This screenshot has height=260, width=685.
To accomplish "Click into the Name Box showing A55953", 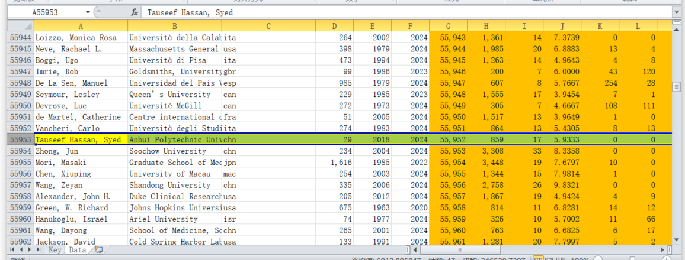I will pyautogui.click(x=47, y=12).
